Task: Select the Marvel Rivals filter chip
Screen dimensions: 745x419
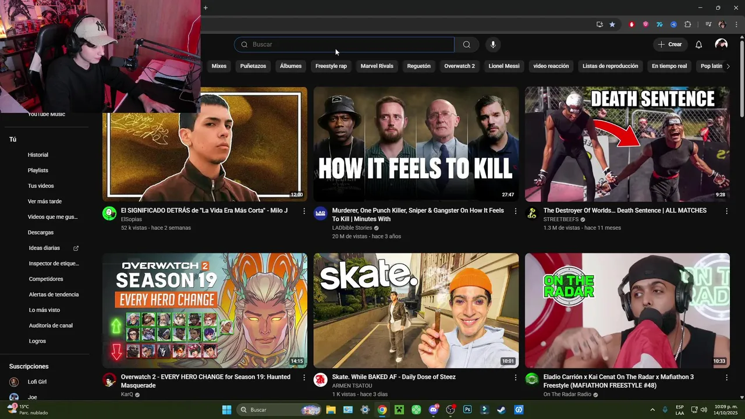Action: (377, 66)
